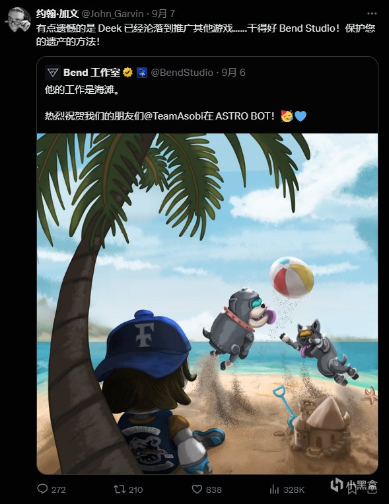Screen dimensions: 389x504
Task: Click John Garvin's profile avatar
Action: pyautogui.click(x=18, y=19)
